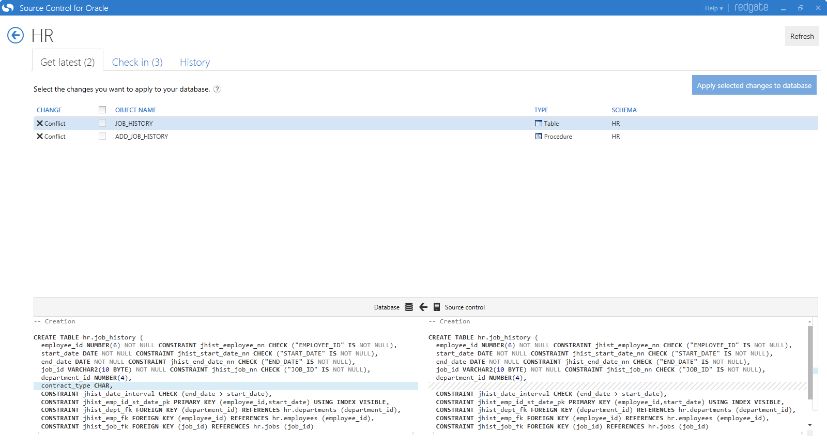Toggle the select-all checkbox in header
Screen dimensions: 827x445
[102, 110]
